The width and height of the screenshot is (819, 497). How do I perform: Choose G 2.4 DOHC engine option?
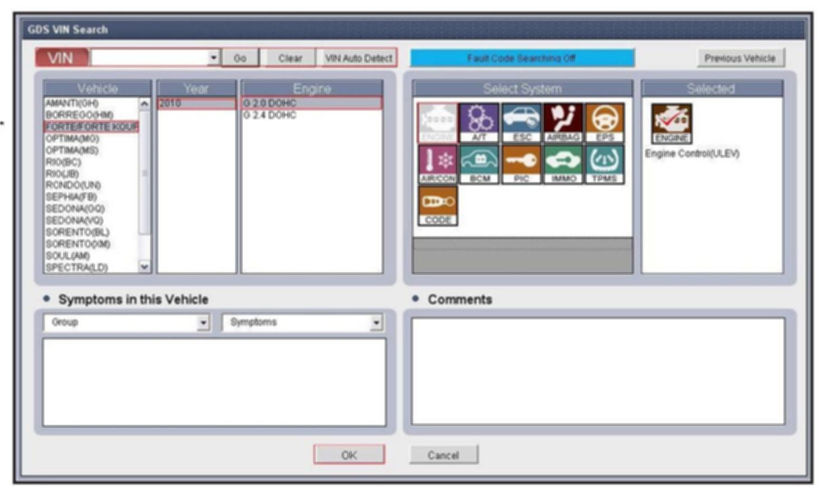[270, 115]
